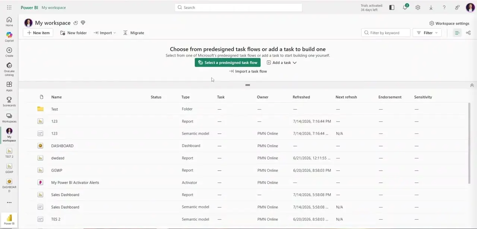This screenshot has height=229, width=477.
Task: Open notifications bell icon
Action: click(x=405, y=7)
